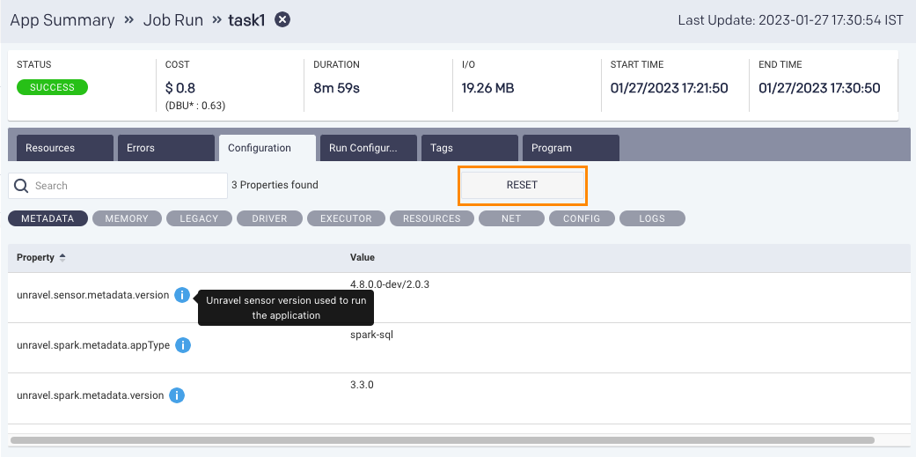
Task: Select the LOGS filter pill
Action: point(652,218)
